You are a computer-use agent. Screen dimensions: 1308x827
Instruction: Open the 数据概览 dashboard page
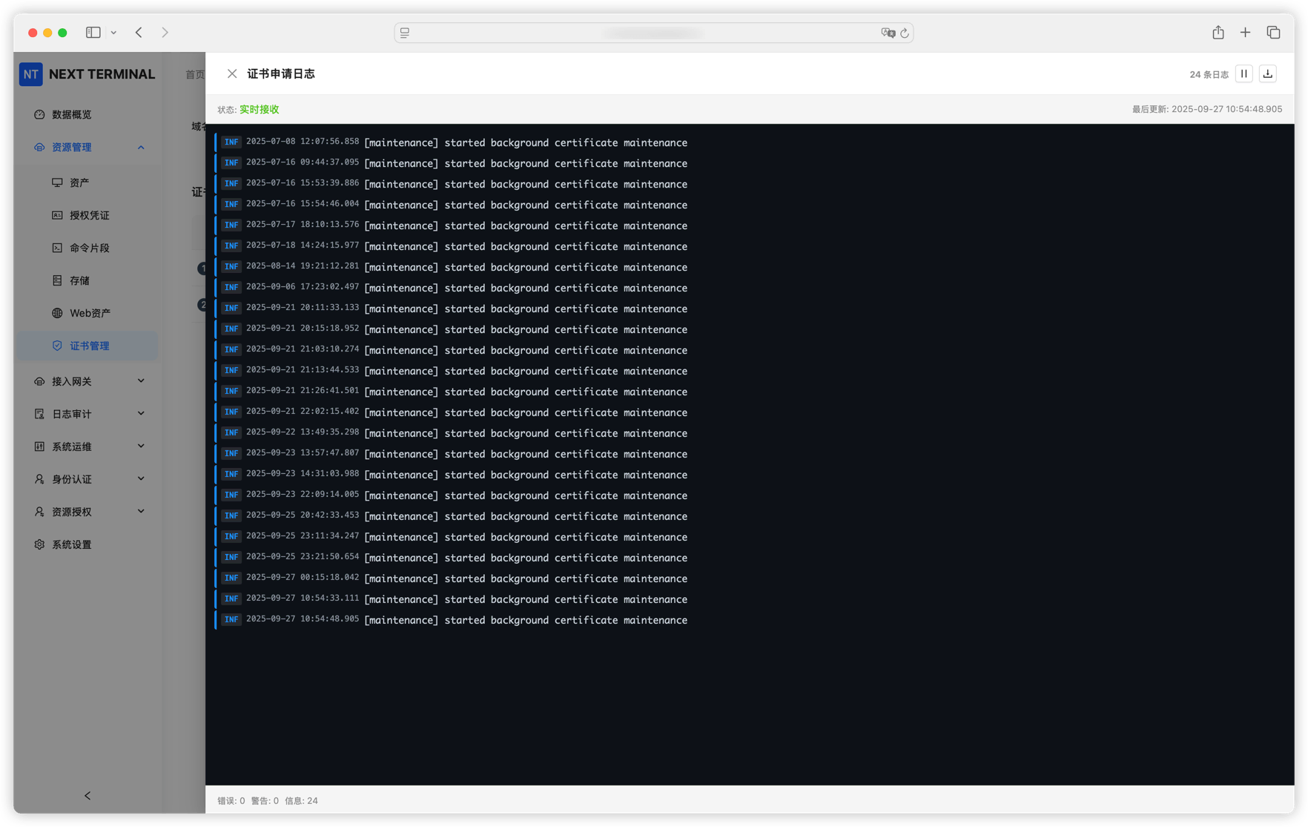coord(72,114)
